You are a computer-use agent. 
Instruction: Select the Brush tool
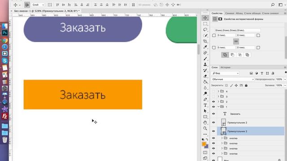tap(205, 59)
